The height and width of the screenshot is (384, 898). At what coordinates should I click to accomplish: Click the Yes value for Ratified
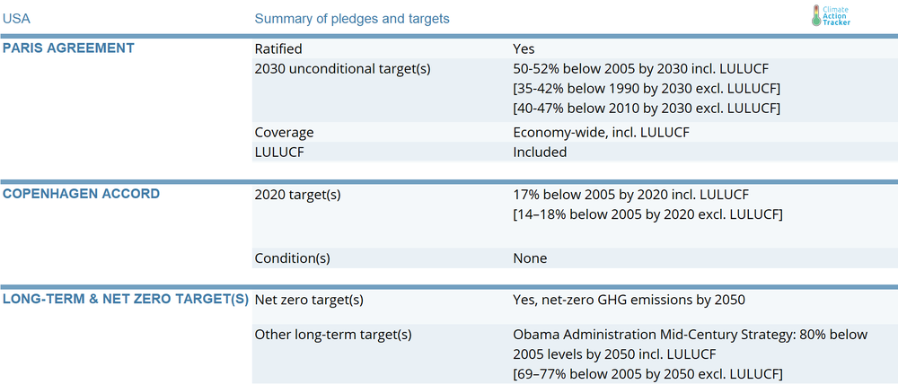[x=524, y=49]
